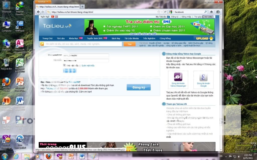Select the Computer desktop icon
Image resolution: width=257 pixels, height=160 pixels.
[x=7, y=26]
